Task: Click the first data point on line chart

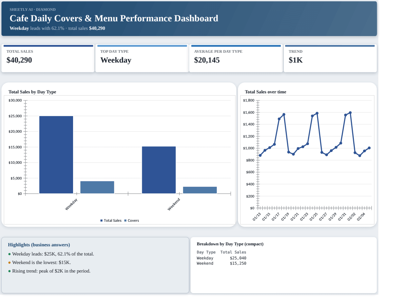Action: pyautogui.click(x=260, y=155)
